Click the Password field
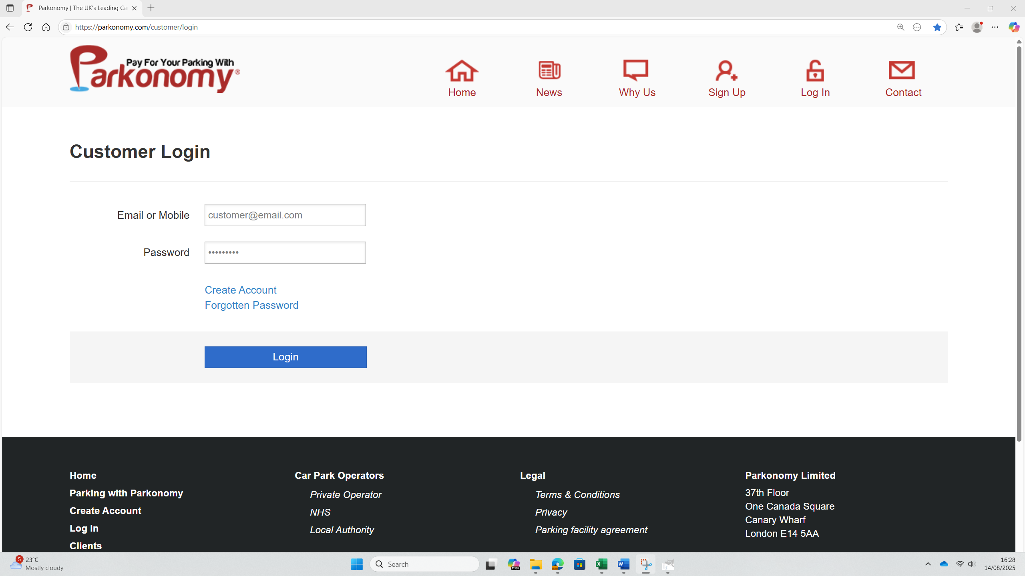 [x=285, y=252]
